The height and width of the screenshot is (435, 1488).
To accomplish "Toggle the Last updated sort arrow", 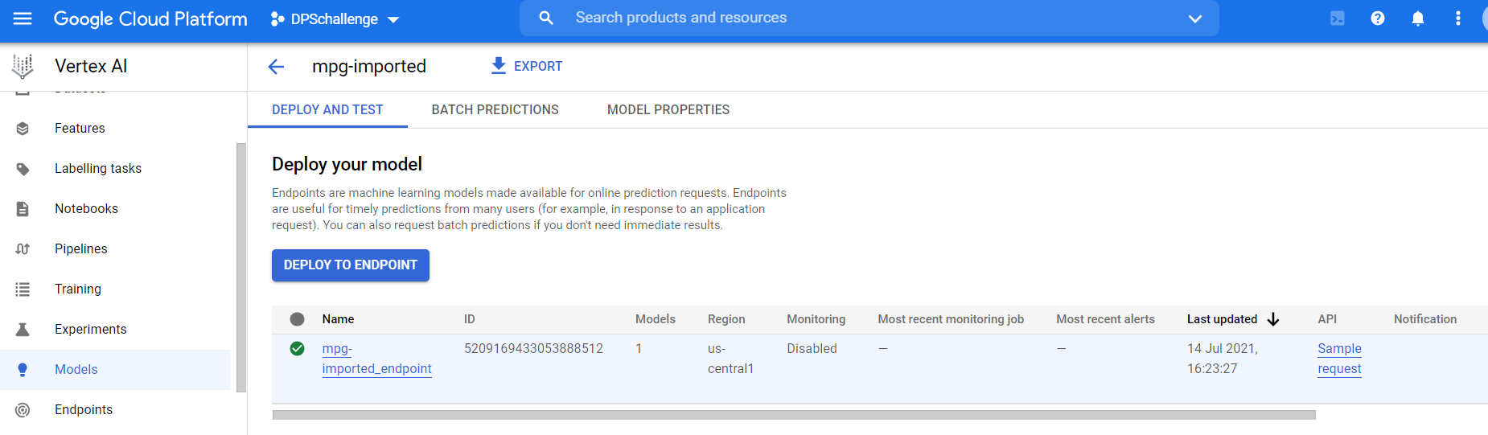I will (1273, 319).
